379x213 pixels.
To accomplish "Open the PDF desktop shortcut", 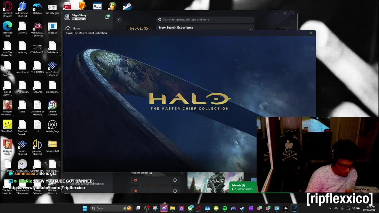I will 68,6.
